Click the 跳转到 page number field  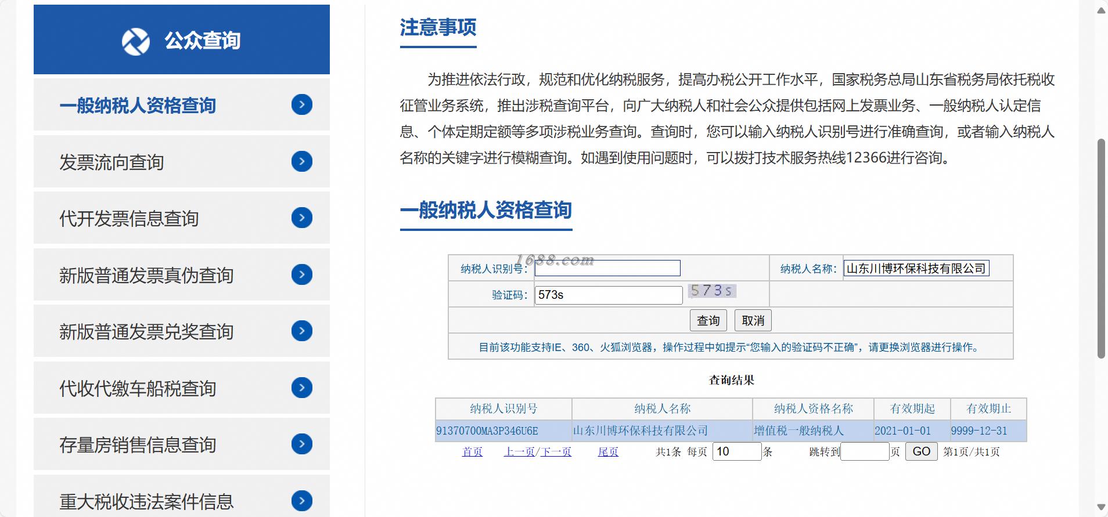pyautogui.click(x=865, y=451)
